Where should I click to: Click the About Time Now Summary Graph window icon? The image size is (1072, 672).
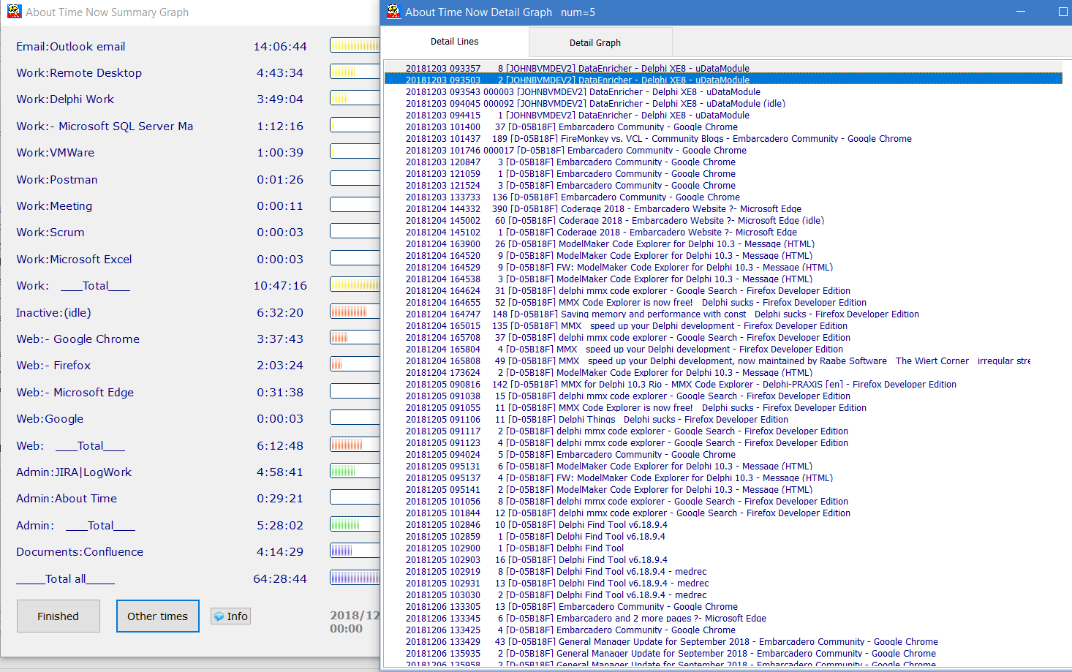(14, 12)
